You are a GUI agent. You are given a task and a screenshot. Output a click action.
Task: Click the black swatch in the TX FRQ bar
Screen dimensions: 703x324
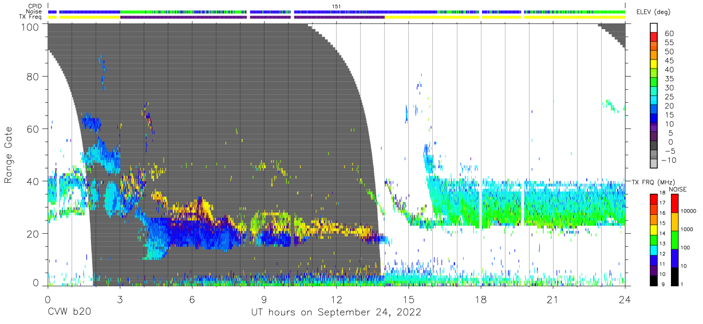654,280
